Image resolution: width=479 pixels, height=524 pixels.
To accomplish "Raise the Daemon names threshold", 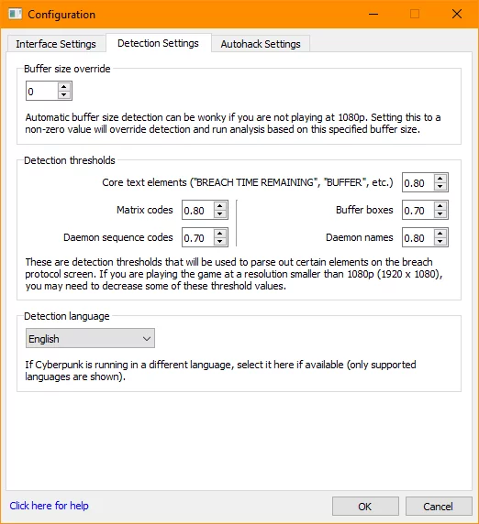I will [440, 233].
